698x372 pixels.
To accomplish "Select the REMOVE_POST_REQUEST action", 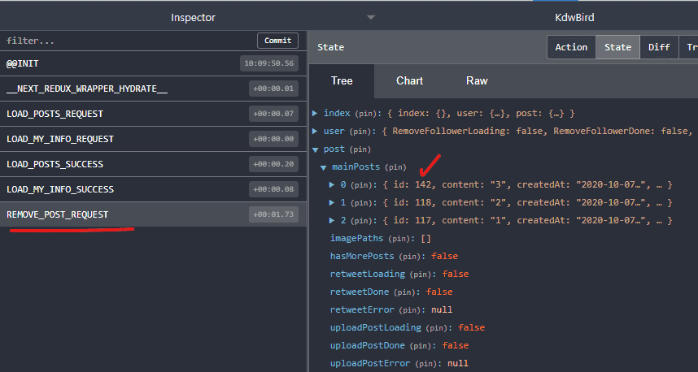I will click(x=122, y=214).
